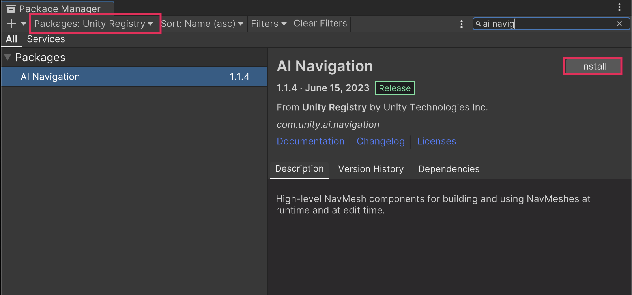Switch to the Version History tab
This screenshot has width=632, height=295.
point(371,169)
